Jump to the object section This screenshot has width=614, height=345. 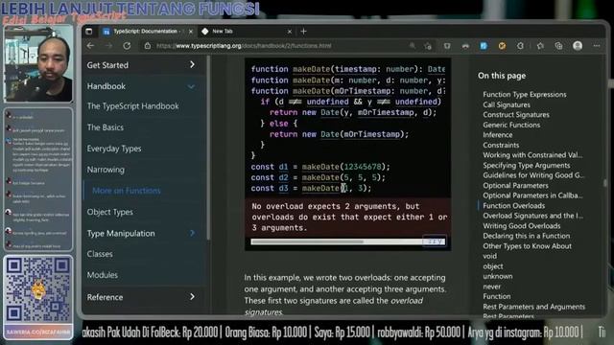pos(493,266)
